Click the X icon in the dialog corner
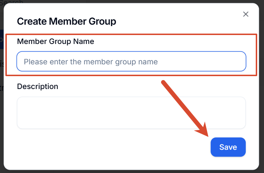 point(246,14)
